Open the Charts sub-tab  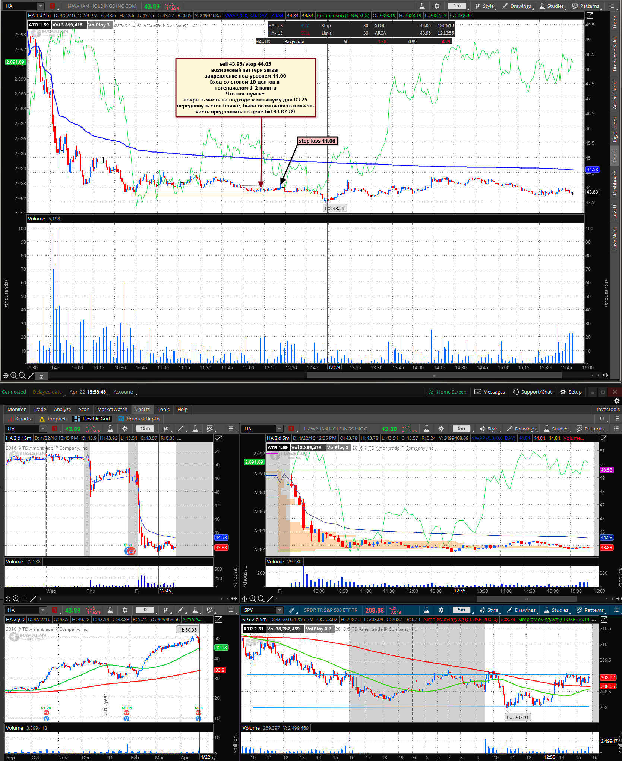(x=20, y=419)
